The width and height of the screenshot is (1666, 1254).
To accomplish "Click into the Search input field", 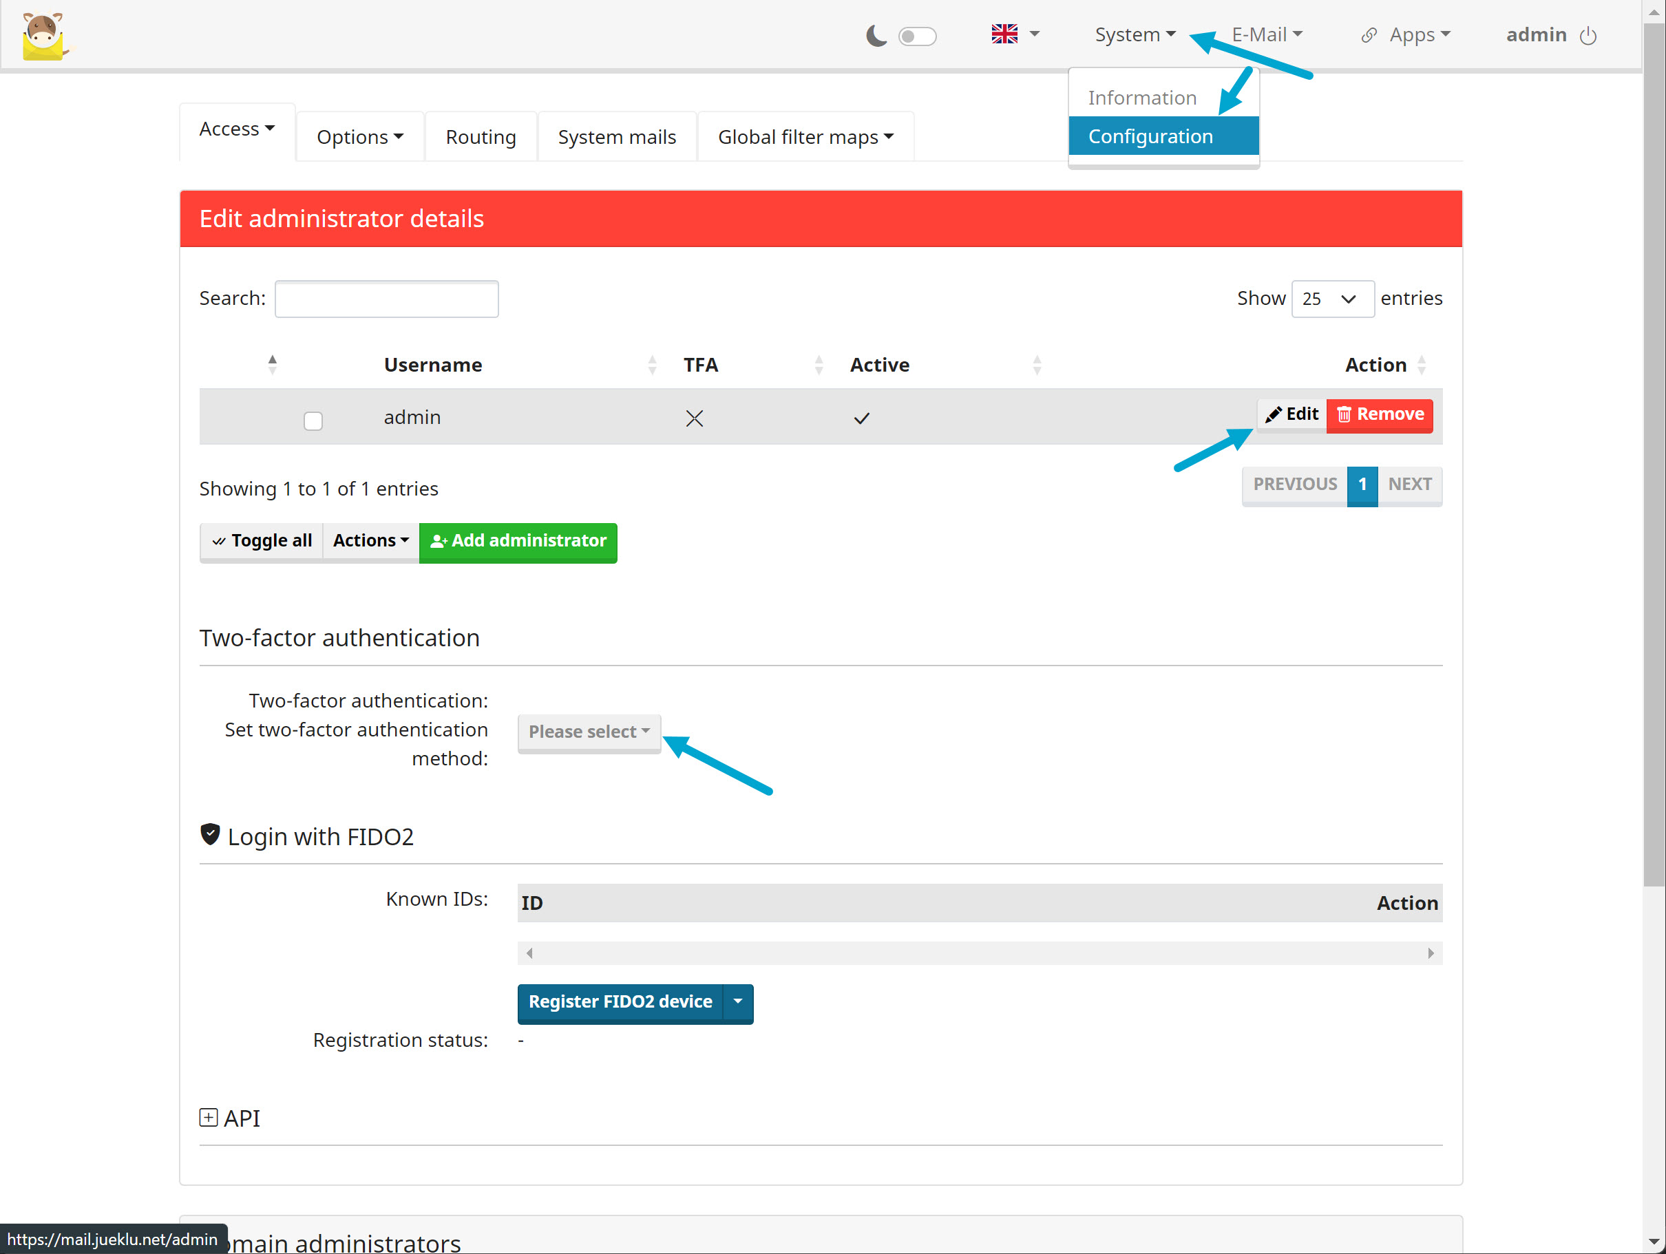I will pos(386,299).
